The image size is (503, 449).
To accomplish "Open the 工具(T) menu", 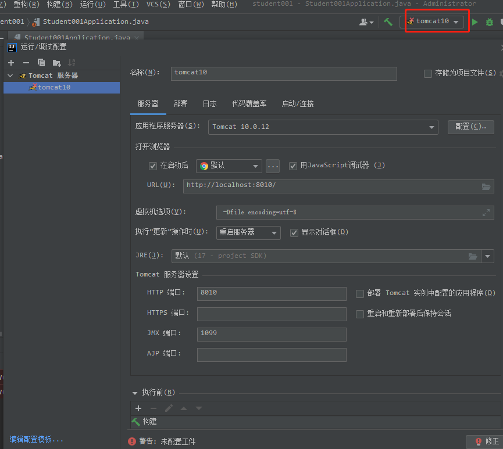I will [x=126, y=5].
